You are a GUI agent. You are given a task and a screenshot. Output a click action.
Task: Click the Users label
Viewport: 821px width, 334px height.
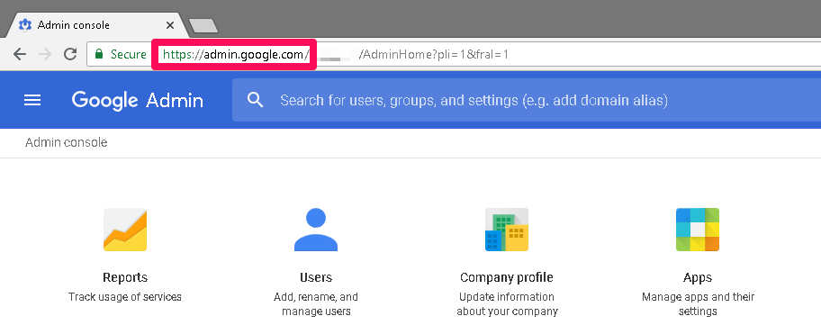tap(316, 277)
